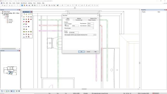The height and width of the screenshot is (94, 167).
Task: Open the Camera view item
Action: pyautogui.click(x=10, y=19)
